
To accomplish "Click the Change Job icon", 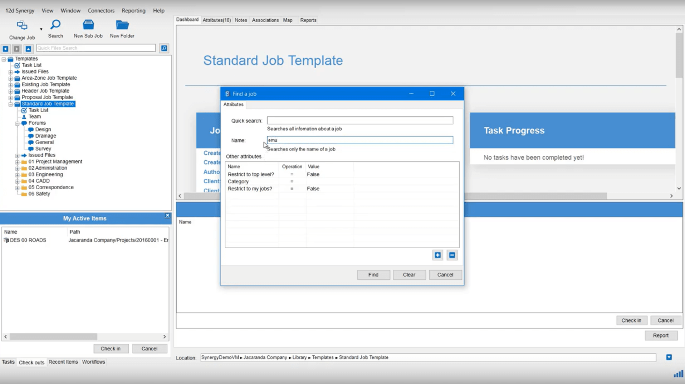I will tap(22, 25).
